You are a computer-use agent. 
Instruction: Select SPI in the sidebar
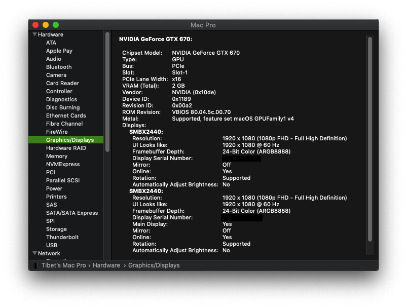50,221
